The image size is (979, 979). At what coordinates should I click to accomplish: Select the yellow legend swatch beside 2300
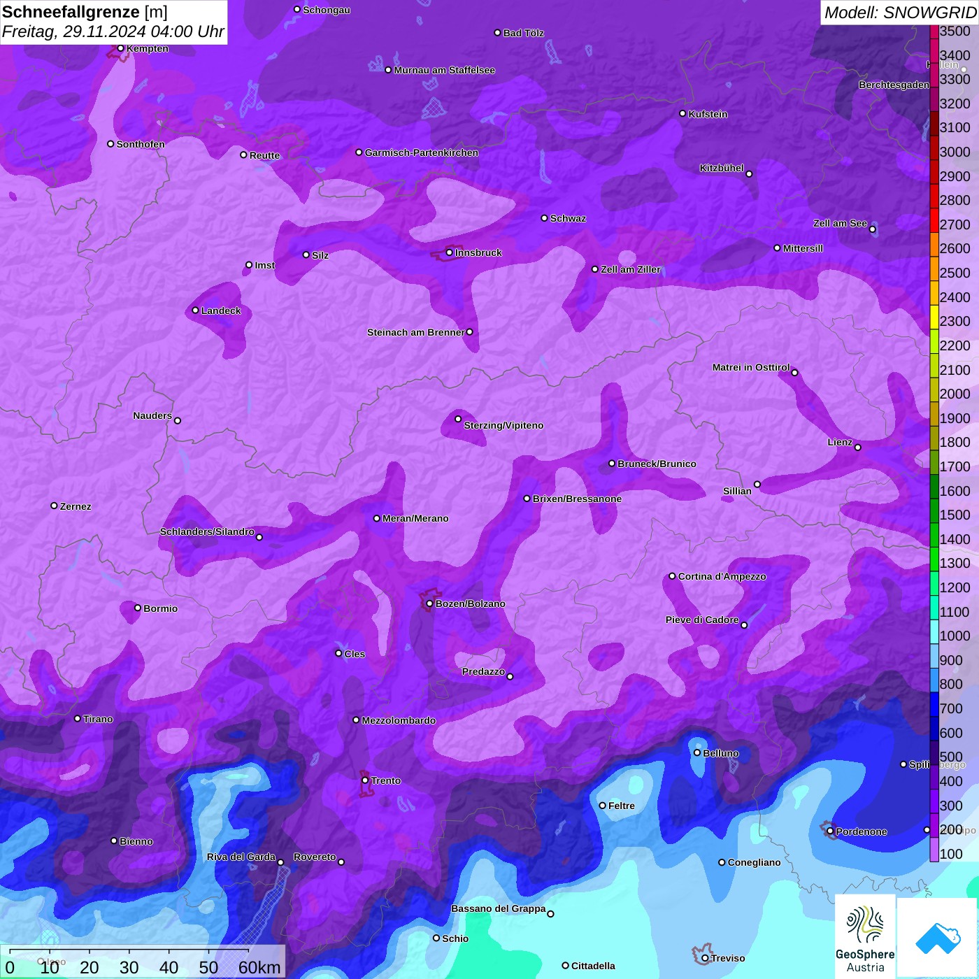tap(934, 317)
